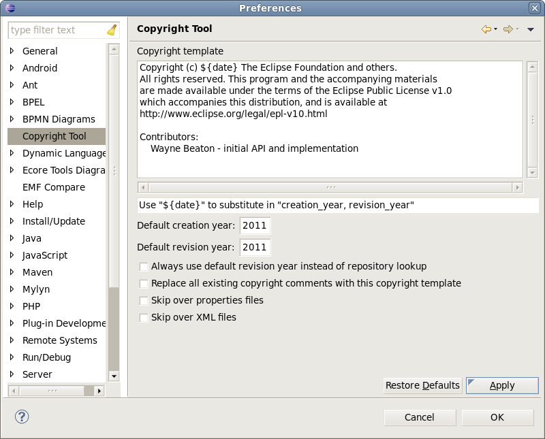
Task: Click the Apply button
Action: click(x=502, y=385)
